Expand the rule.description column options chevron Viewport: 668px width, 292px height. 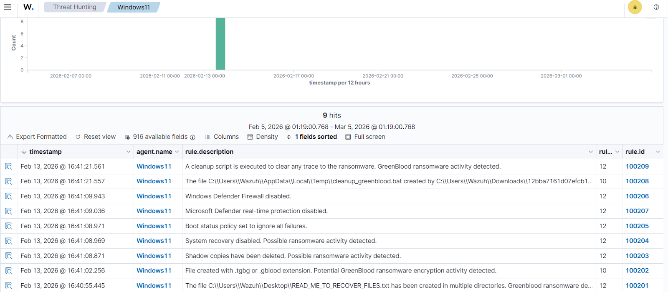click(590, 152)
